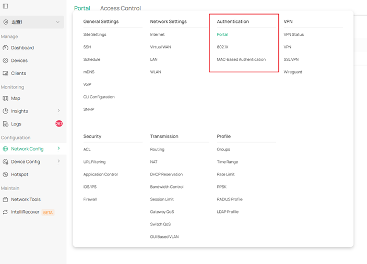Open VPN Status page
This screenshot has height=264, width=367.
[x=294, y=34]
